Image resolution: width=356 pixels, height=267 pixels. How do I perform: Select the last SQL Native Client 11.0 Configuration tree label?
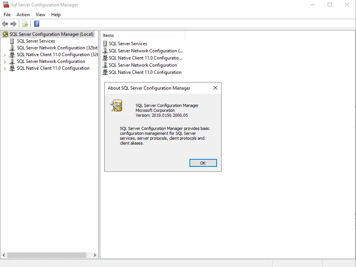[53, 68]
